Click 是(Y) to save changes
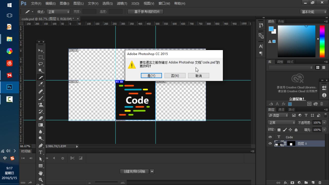 [x=151, y=76]
